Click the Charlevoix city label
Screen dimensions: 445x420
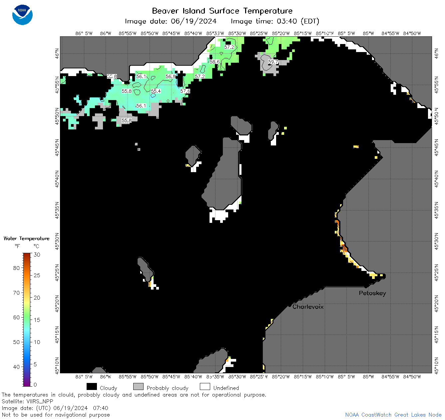[x=308, y=307]
